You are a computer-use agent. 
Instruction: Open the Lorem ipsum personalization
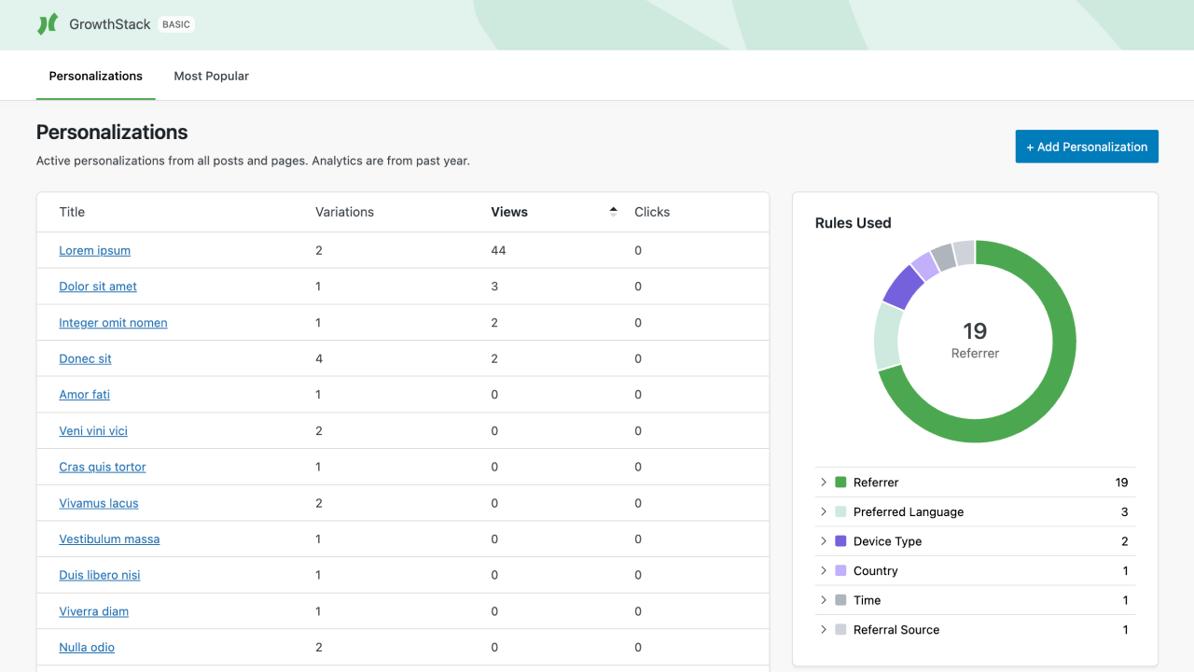(x=94, y=250)
